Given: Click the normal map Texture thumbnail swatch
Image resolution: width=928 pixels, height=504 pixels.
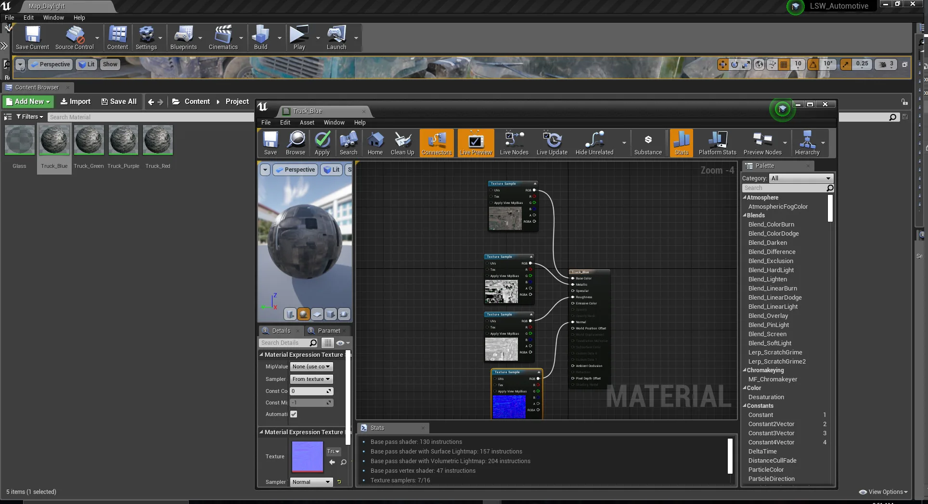Looking at the screenshot, I should tap(307, 457).
